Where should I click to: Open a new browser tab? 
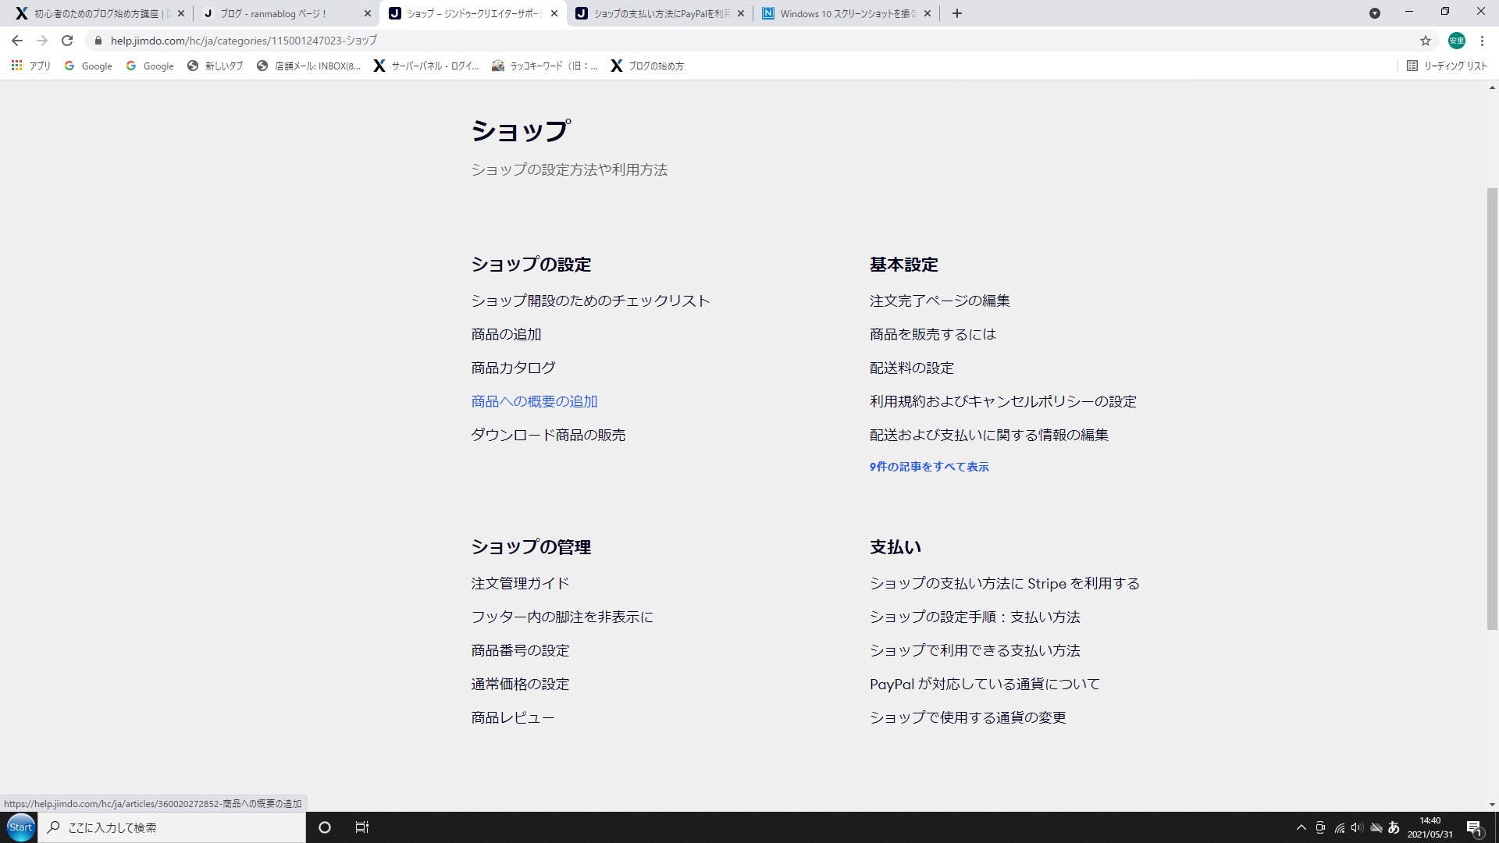pyautogui.click(x=957, y=13)
